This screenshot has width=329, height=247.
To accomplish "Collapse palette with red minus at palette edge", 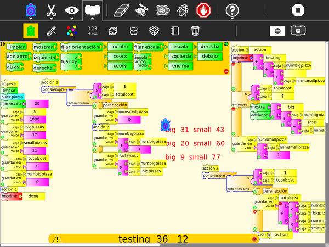I will click(x=226, y=71).
